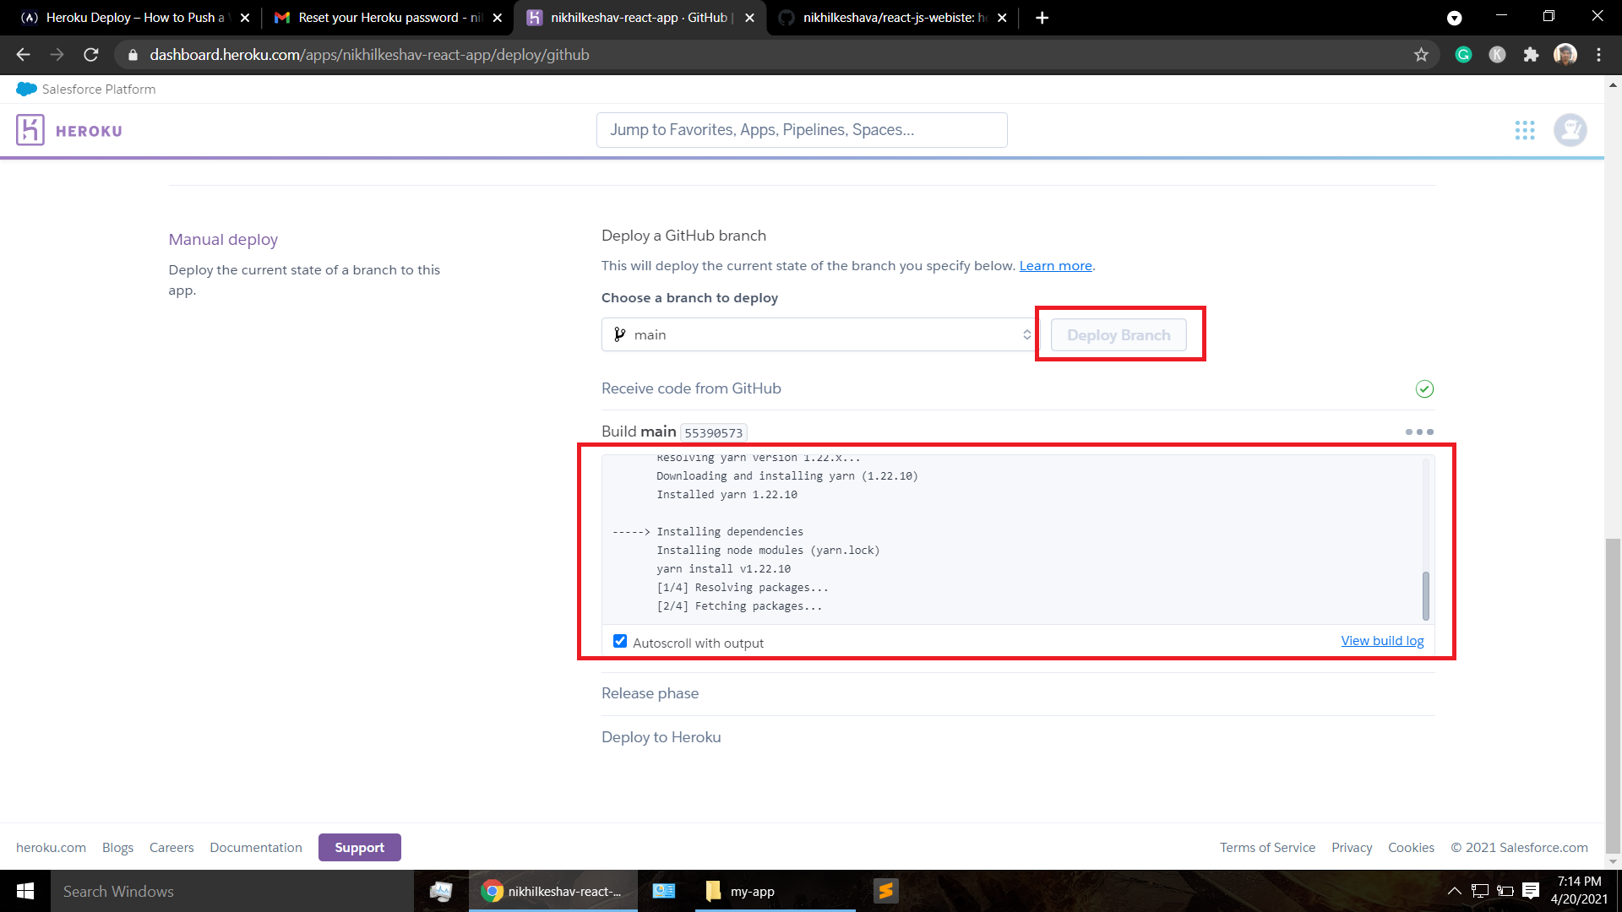This screenshot has width=1622, height=912.
Task: Click the green check beside Receive code
Action: [x=1424, y=388]
